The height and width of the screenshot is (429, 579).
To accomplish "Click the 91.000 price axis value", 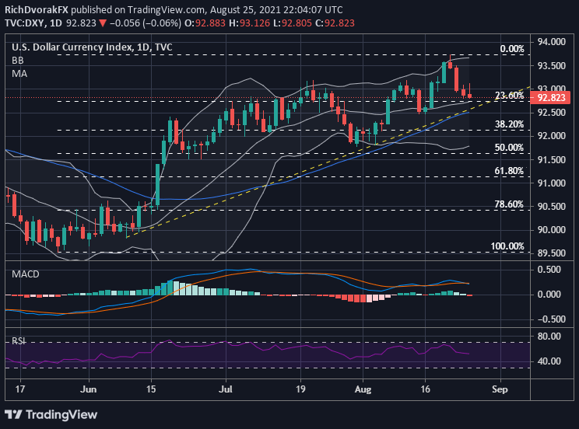I will [551, 183].
